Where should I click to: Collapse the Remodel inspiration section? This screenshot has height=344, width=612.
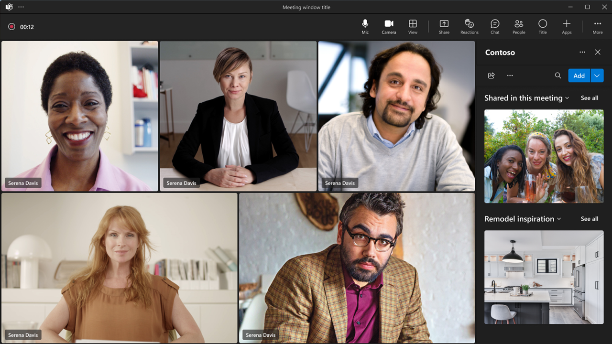(x=558, y=219)
